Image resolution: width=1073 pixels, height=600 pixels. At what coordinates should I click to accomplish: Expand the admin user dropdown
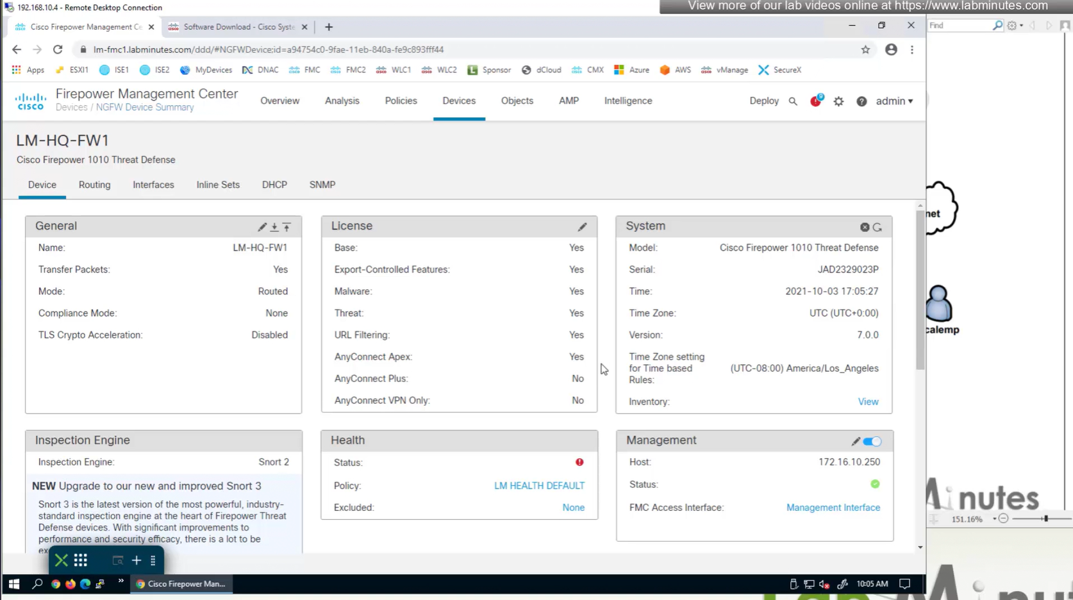coord(894,101)
